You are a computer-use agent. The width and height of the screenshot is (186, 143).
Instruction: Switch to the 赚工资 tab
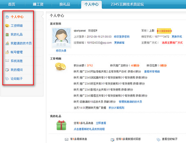(38, 4)
